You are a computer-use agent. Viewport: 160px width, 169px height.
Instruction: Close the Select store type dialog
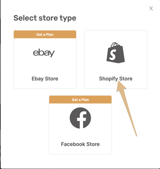coord(151,8)
